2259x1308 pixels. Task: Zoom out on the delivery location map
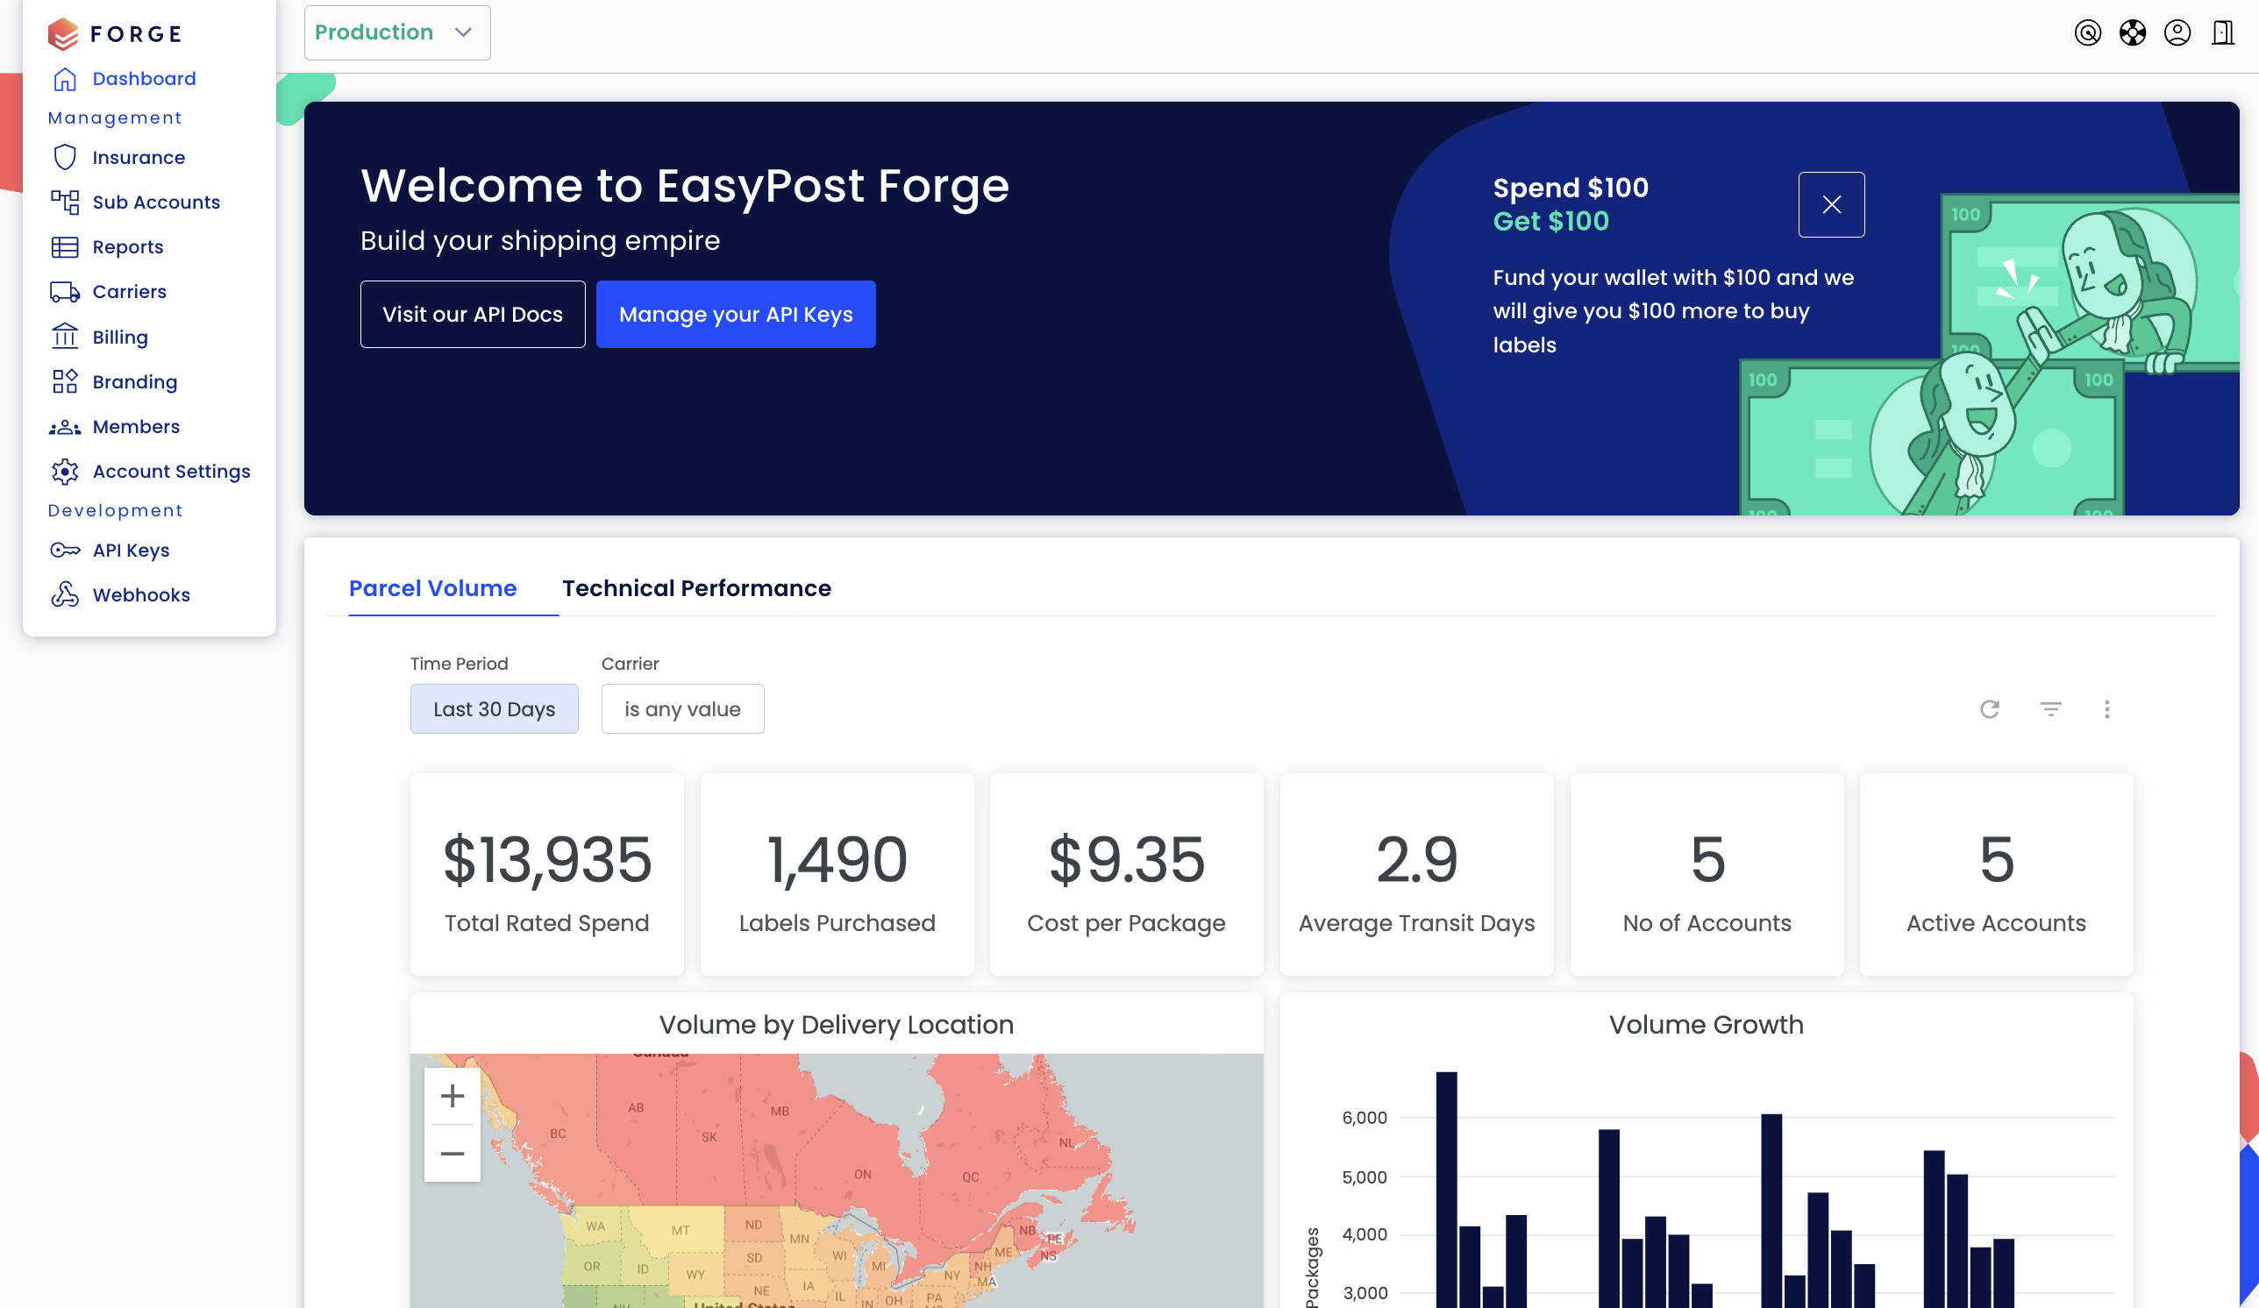[x=452, y=1153]
